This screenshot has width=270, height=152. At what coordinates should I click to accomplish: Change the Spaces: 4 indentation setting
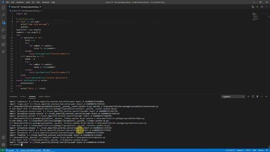(x=240, y=150)
